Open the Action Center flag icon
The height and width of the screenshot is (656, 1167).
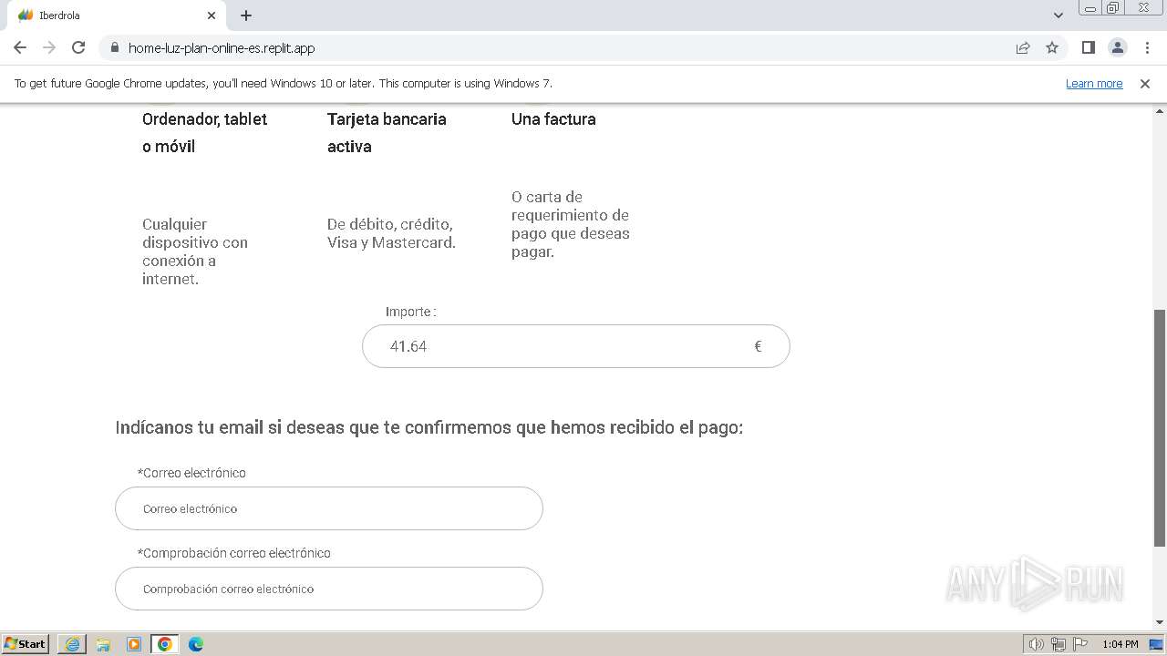[1079, 644]
